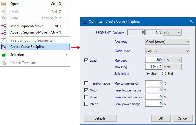
Task: Open the Accuracy dropdown
Action: click(x=168, y=42)
